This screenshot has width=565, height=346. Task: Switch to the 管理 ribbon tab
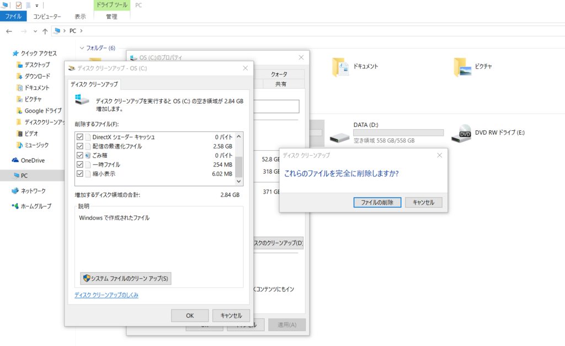pyautogui.click(x=112, y=17)
